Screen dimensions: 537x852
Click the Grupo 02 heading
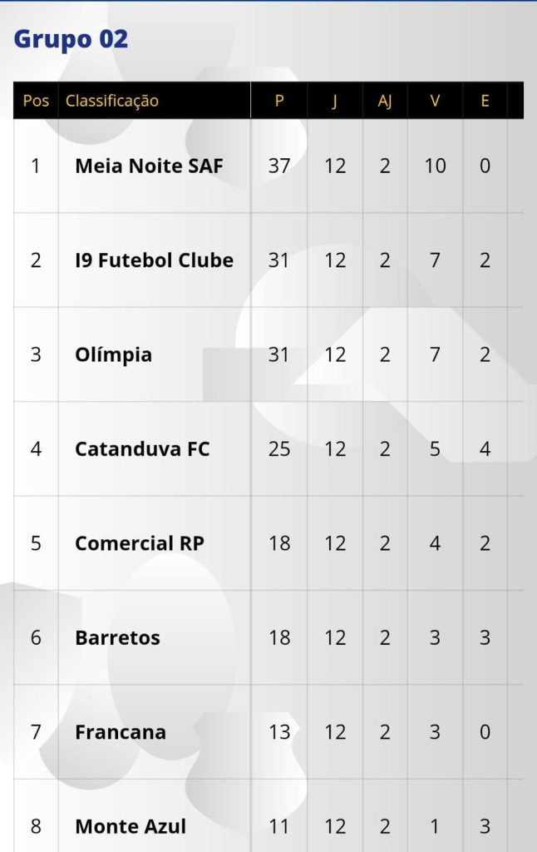71,40
